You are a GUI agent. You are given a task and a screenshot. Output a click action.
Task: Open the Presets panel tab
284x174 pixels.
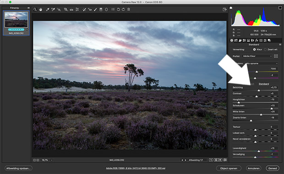[x=265, y=41]
